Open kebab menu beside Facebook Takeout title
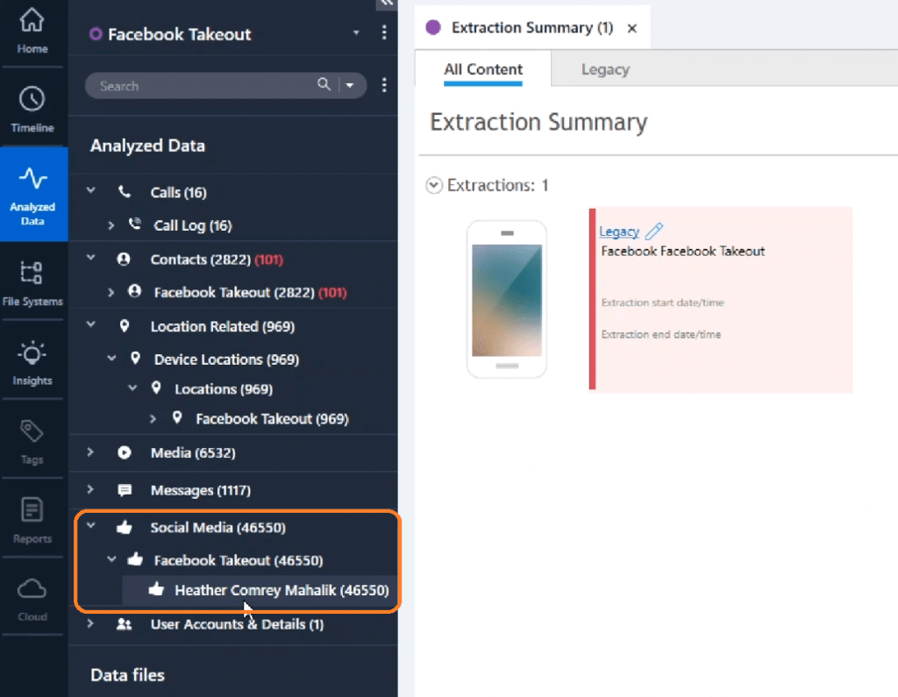The width and height of the screenshot is (898, 697). tap(384, 33)
